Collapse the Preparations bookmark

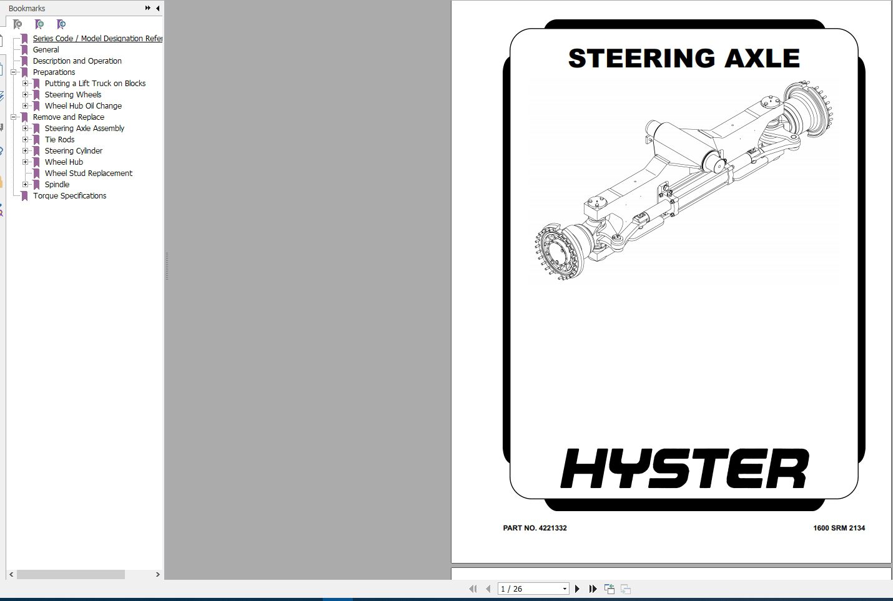pyautogui.click(x=14, y=72)
